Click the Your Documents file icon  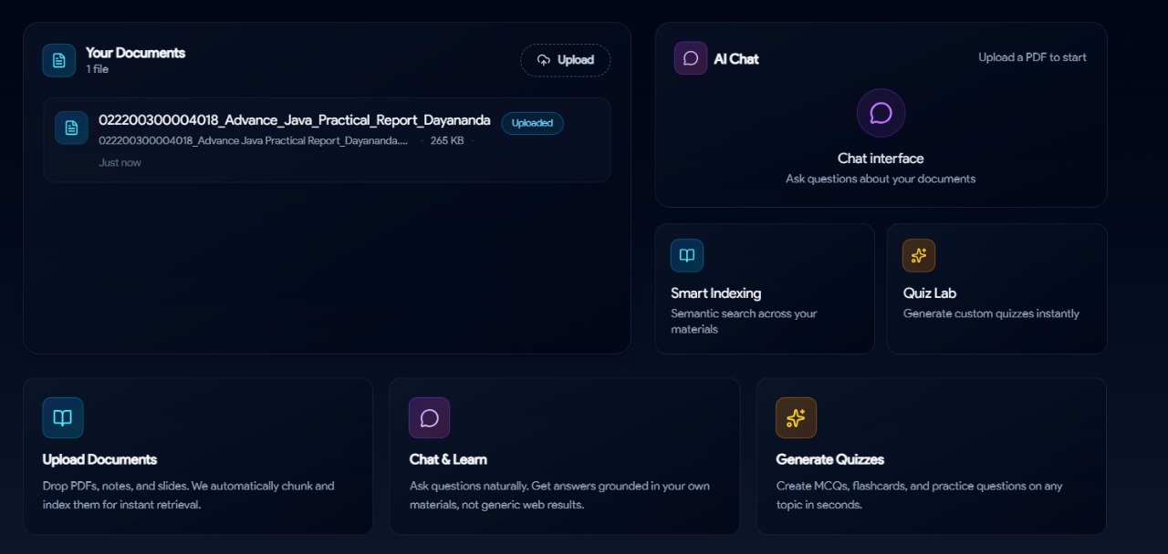[x=59, y=60]
